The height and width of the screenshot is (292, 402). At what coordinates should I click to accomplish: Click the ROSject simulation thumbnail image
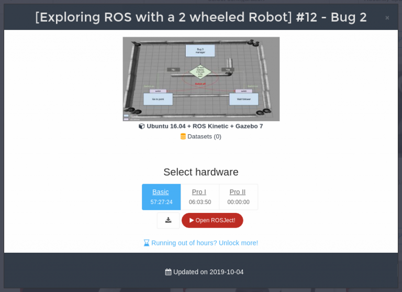tap(201, 79)
